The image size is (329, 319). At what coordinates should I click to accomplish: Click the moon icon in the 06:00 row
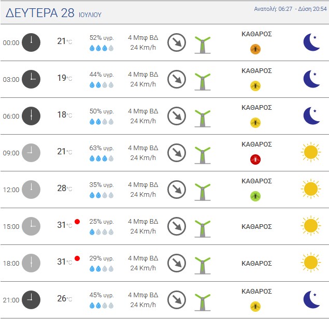(x=311, y=115)
